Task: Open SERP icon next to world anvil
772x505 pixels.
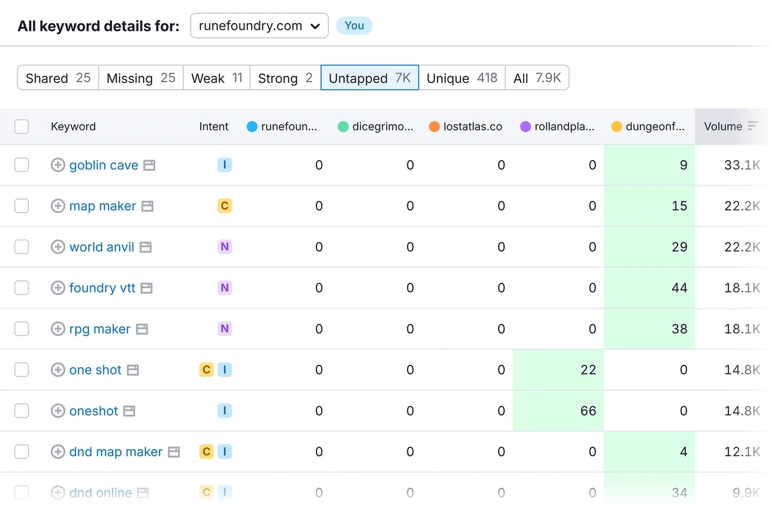Action: coord(145,247)
